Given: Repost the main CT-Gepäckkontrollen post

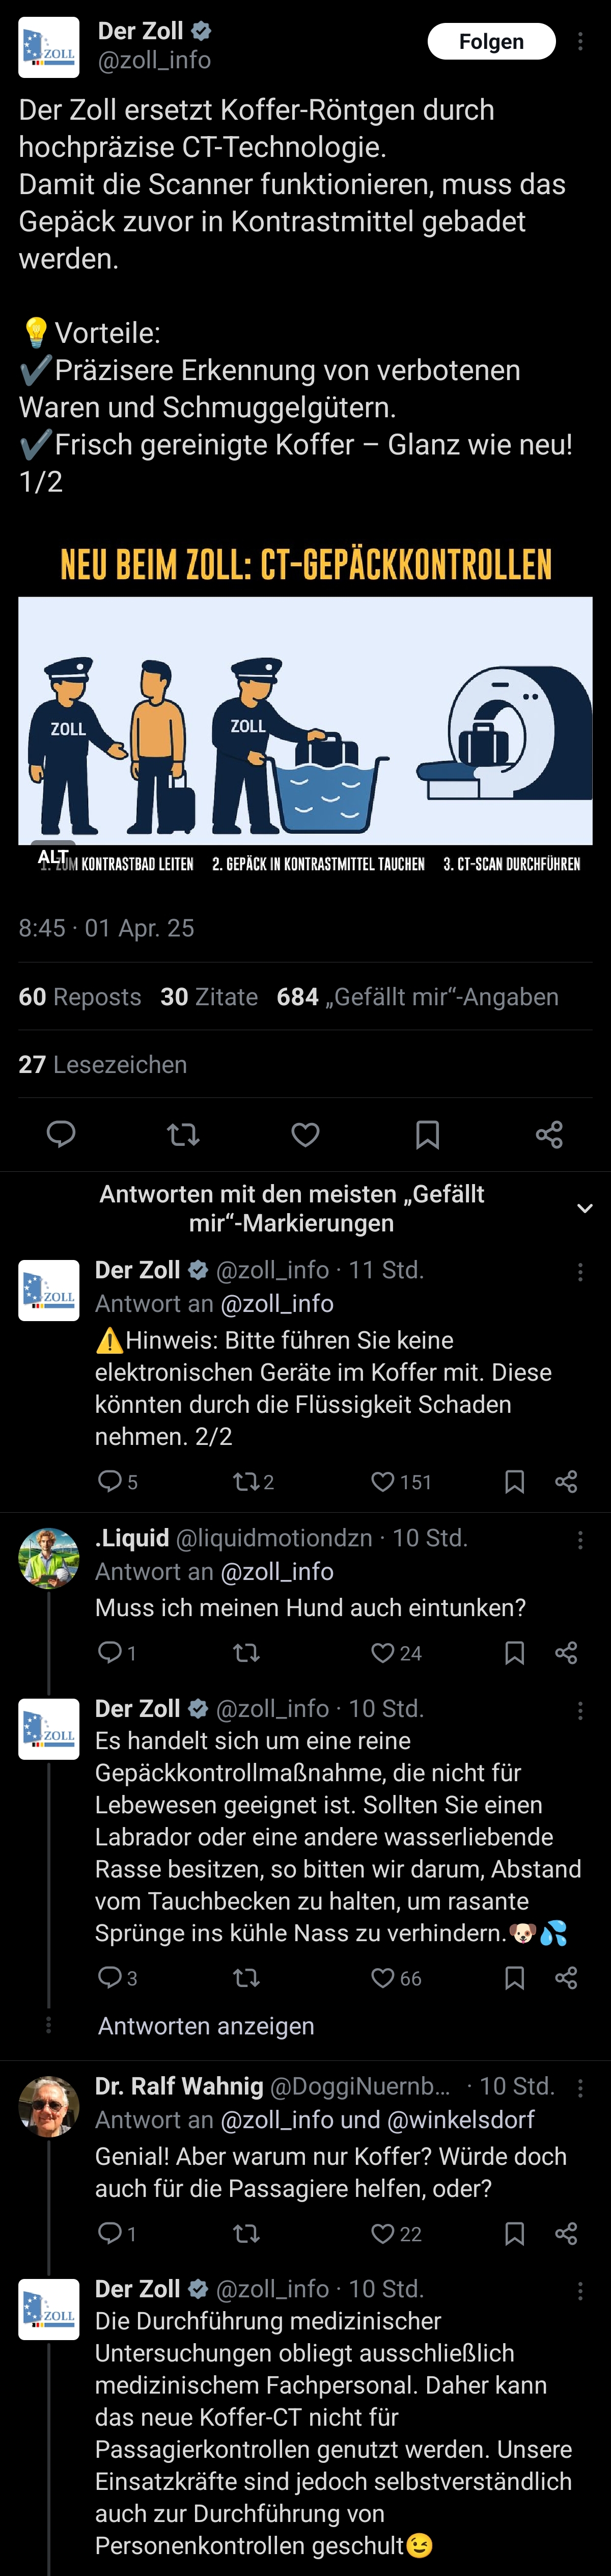Looking at the screenshot, I should [183, 1133].
